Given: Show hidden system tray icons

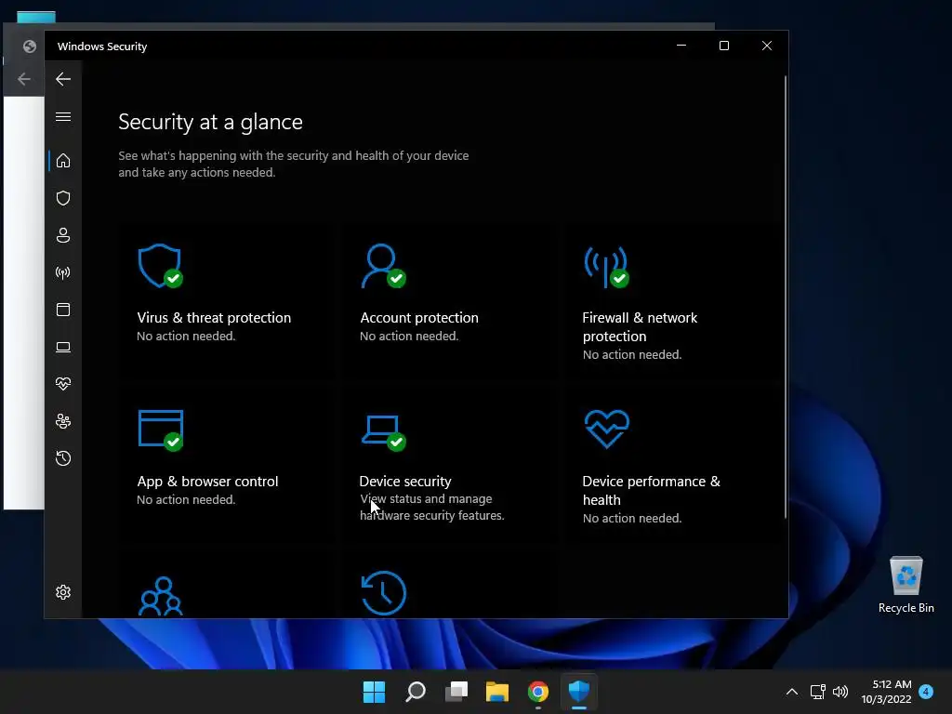Looking at the screenshot, I should click(x=792, y=692).
